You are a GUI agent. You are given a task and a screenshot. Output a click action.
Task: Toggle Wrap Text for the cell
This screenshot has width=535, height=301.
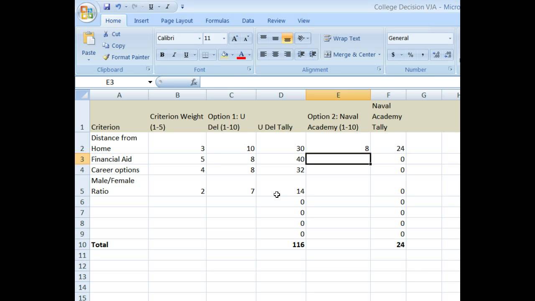[342, 38]
